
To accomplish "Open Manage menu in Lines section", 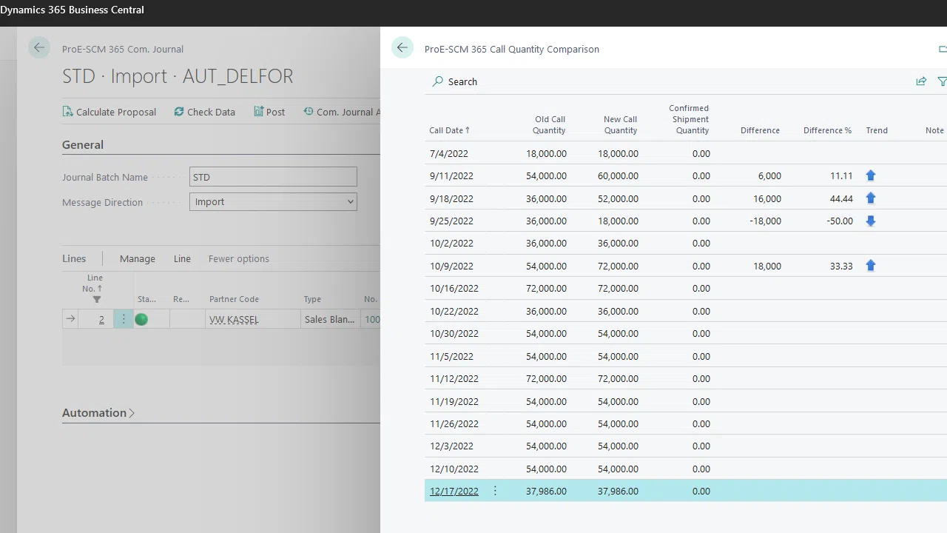I will [x=138, y=258].
